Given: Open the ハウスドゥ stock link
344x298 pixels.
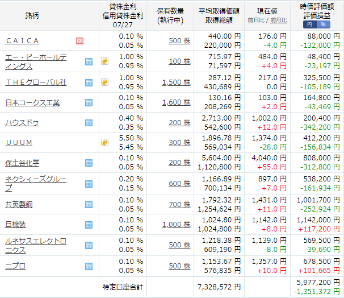Looking at the screenshot, I should click(x=22, y=123).
